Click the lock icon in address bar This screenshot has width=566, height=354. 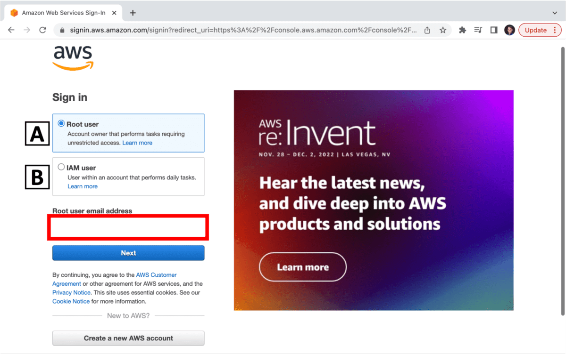tap(62, 30)
